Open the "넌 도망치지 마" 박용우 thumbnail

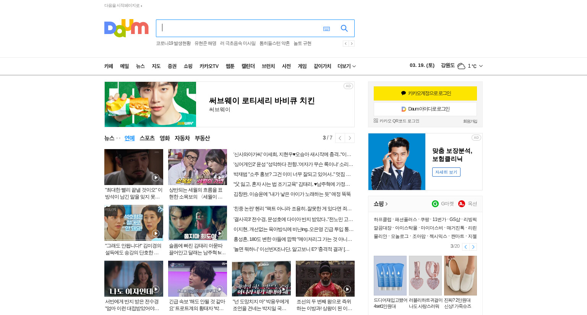pos(261,279)
